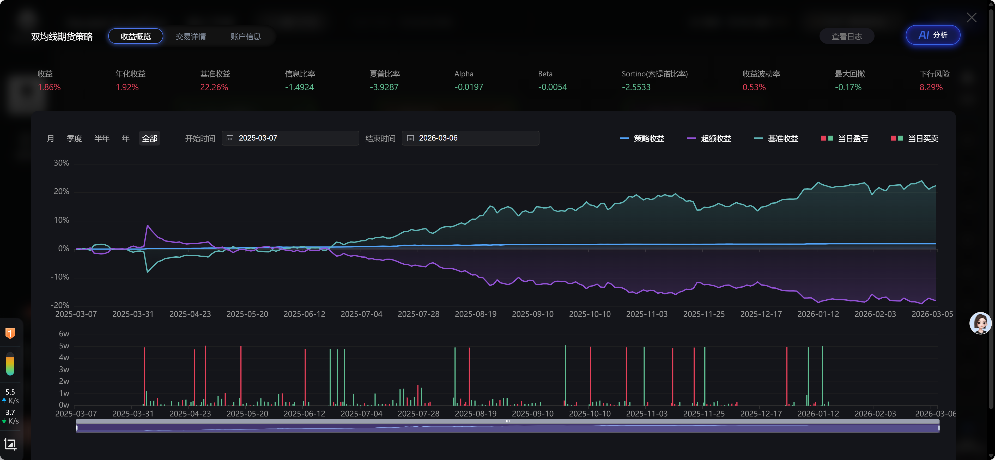Click the Beta value -0.0054
The height and width of the screenshot is (460, 995).
click(553, 87)
